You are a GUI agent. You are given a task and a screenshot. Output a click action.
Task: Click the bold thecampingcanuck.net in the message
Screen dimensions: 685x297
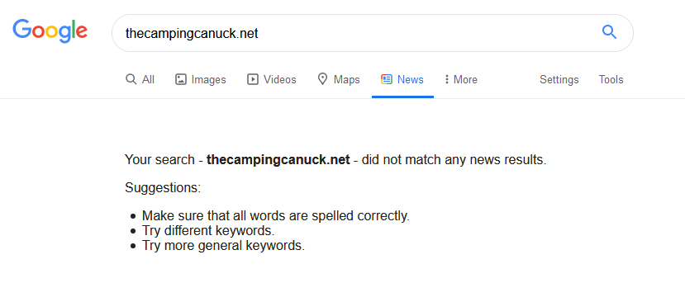pos(278,160)
